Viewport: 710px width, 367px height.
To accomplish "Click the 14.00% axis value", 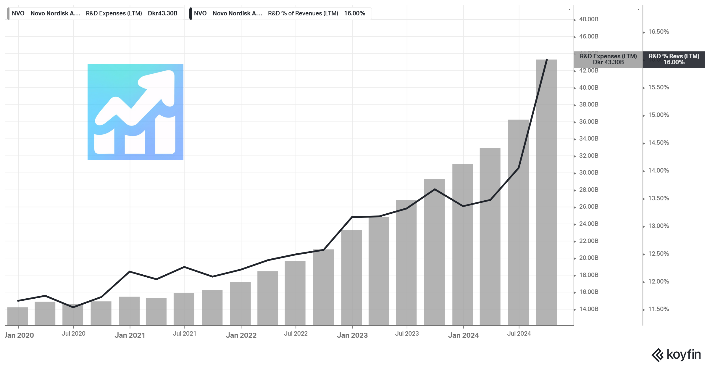I will point(659,170).
